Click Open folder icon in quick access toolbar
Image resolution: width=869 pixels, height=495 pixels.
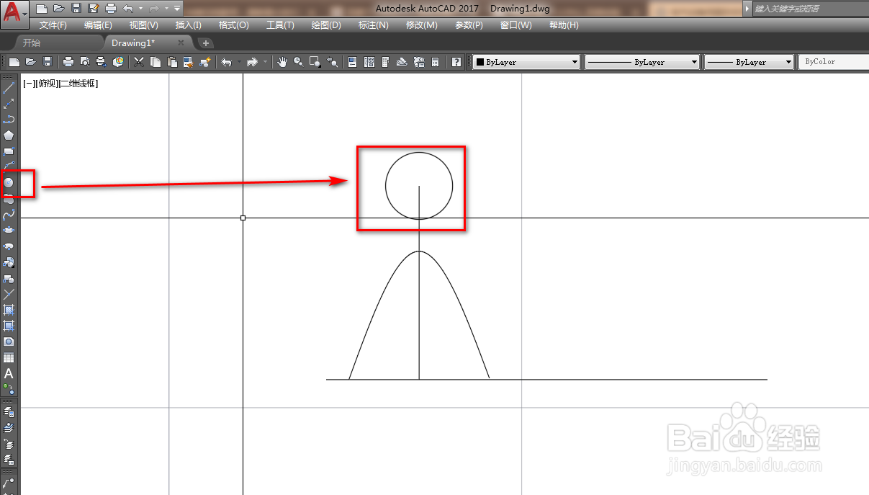pos(59,9)
